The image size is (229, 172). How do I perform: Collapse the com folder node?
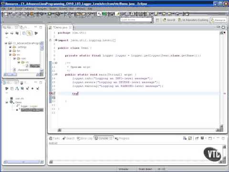(14, 58)
